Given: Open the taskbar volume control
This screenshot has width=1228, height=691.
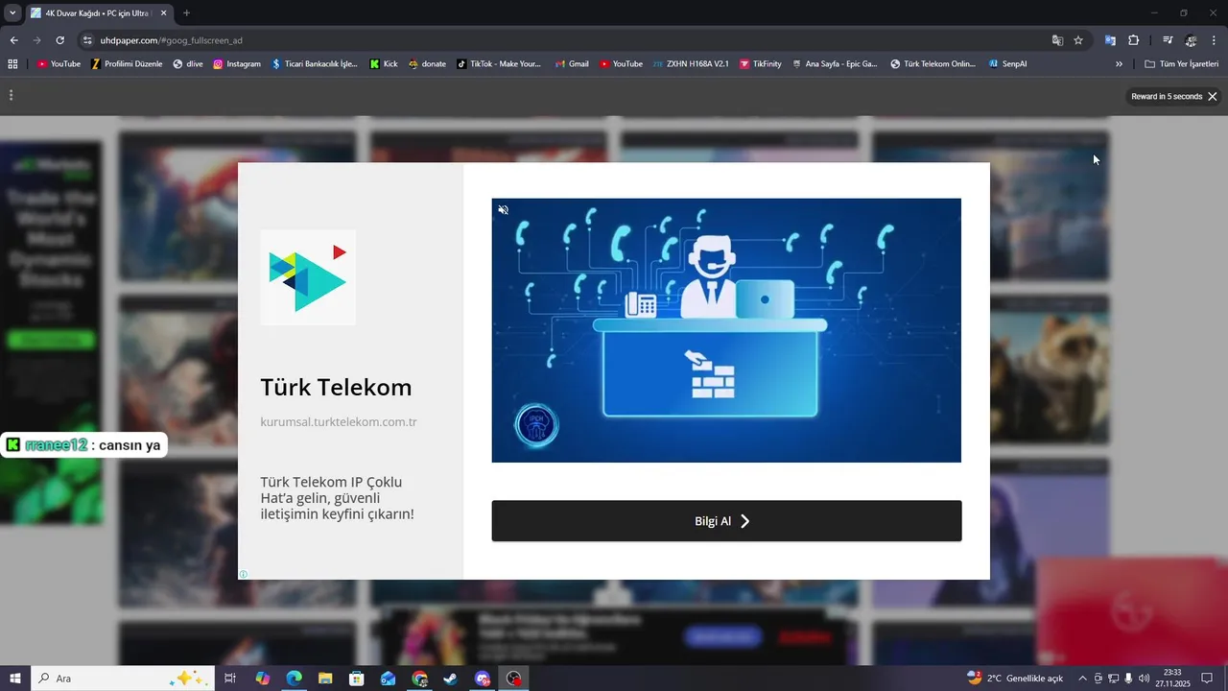Looking at the screenshot, I should tap(1144, 679).
